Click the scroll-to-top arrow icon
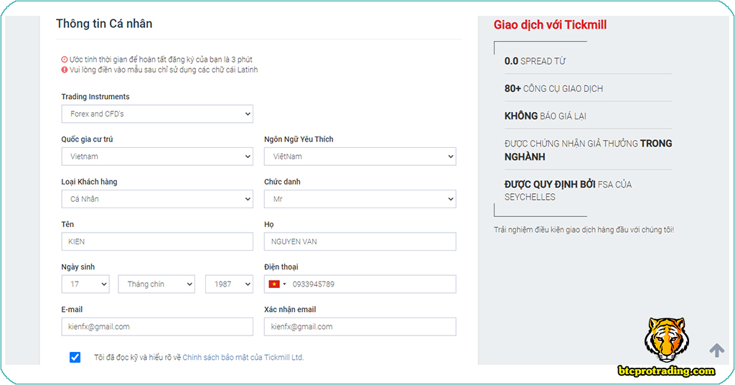Image resolution: width=735 pixels, height=385 pixels. 716,350
